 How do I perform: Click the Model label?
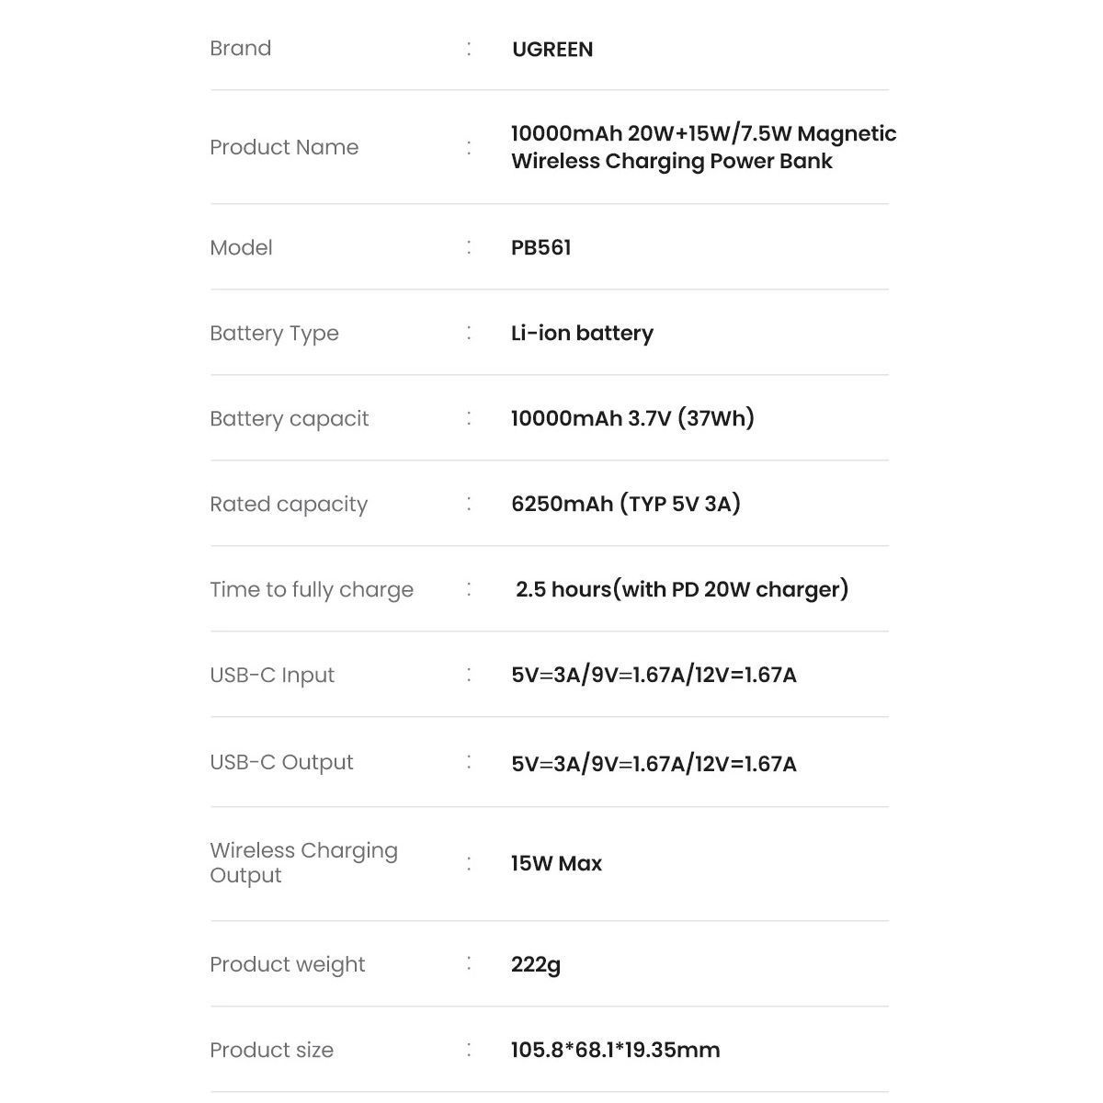click(241, 247)
